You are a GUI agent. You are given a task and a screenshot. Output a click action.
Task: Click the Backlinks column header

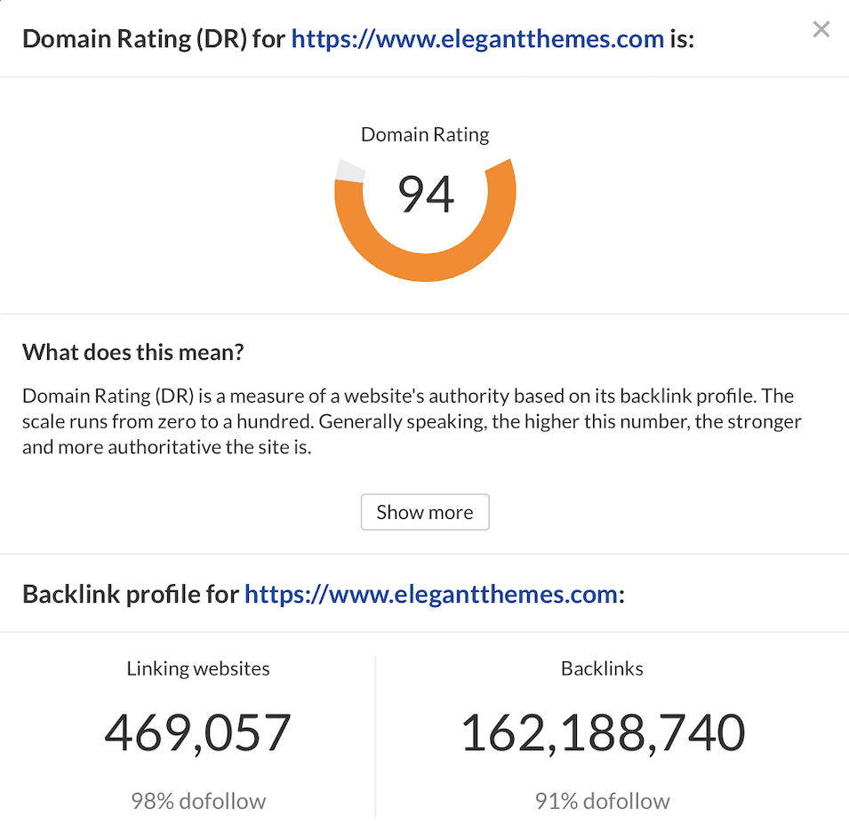(x=602, y=668)
